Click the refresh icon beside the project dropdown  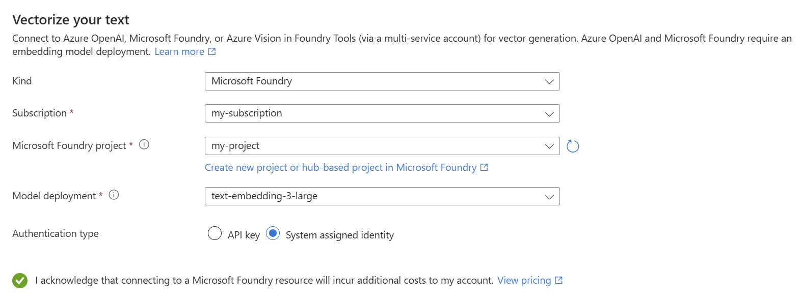pyautogui.click(x=573, y=146)
